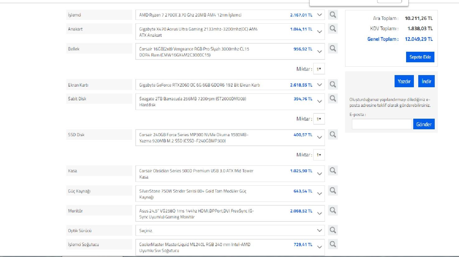This screenshot has height=257, width=459.
Task: Download the configuration with İndir
Action: click(x=426, y=81)
